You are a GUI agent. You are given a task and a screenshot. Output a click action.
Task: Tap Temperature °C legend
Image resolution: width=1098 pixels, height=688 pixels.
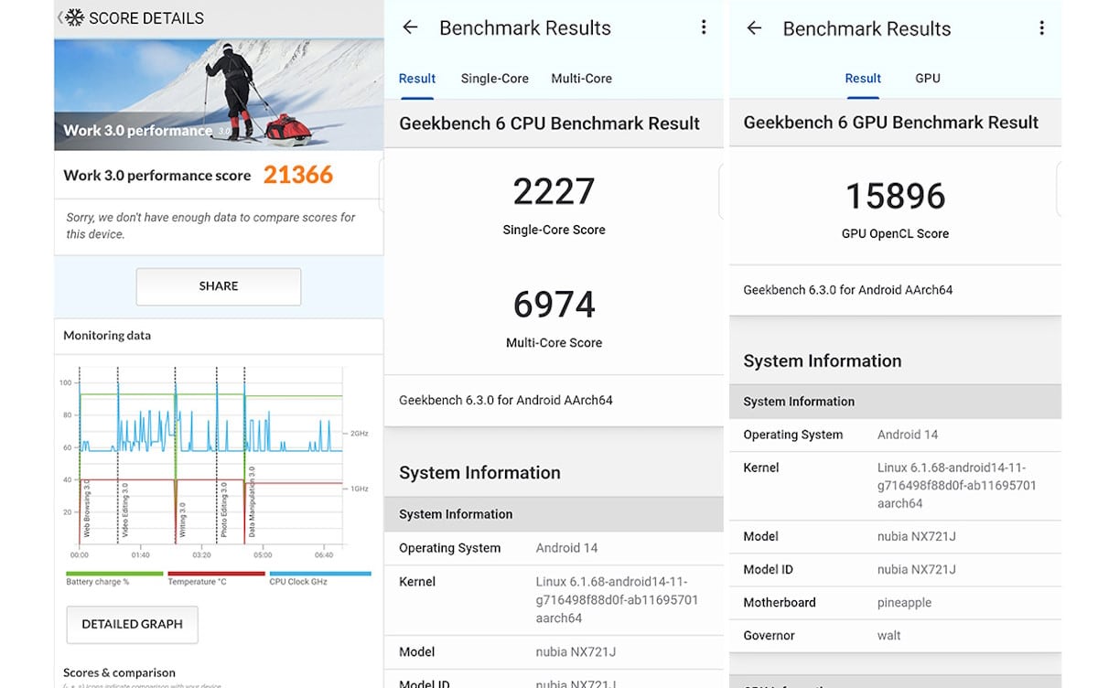(x=216, y=578)
